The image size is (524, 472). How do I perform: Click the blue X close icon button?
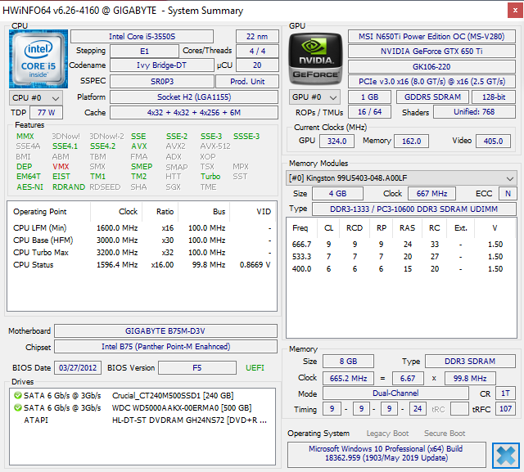[x=506, y=456]
